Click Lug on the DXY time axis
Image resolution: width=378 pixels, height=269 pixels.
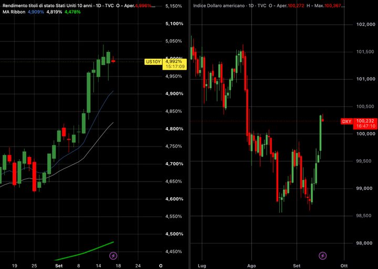(x=202, y=266)
